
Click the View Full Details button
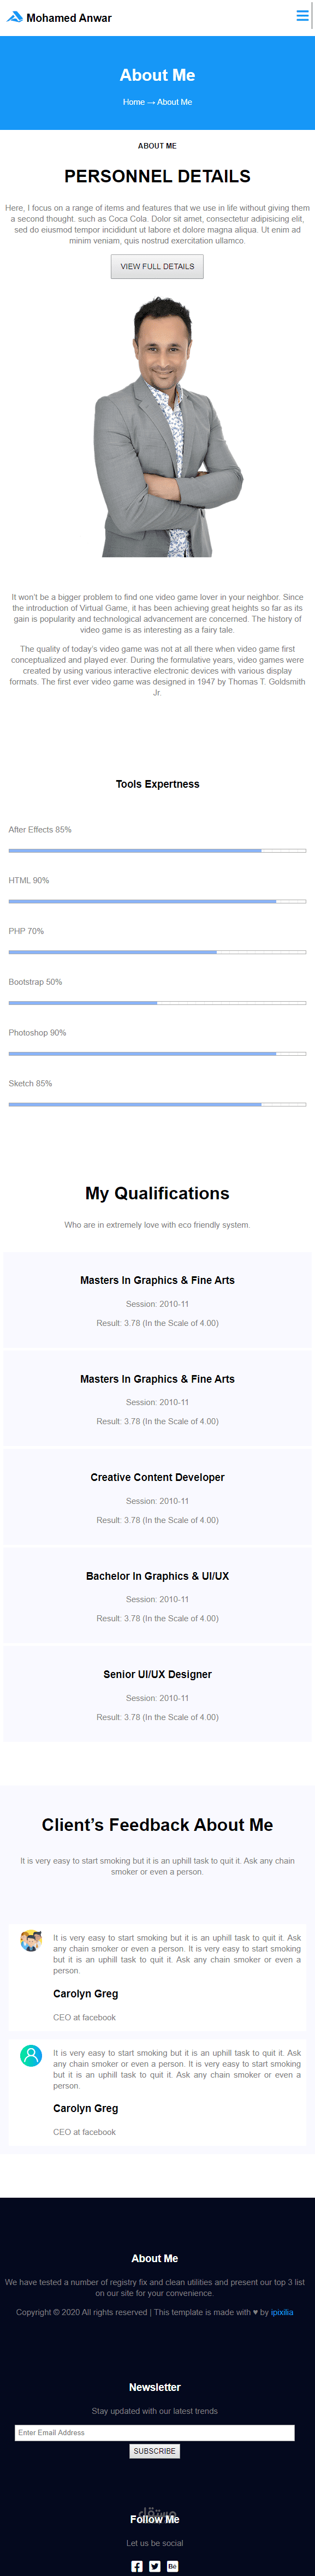point(157,266)
